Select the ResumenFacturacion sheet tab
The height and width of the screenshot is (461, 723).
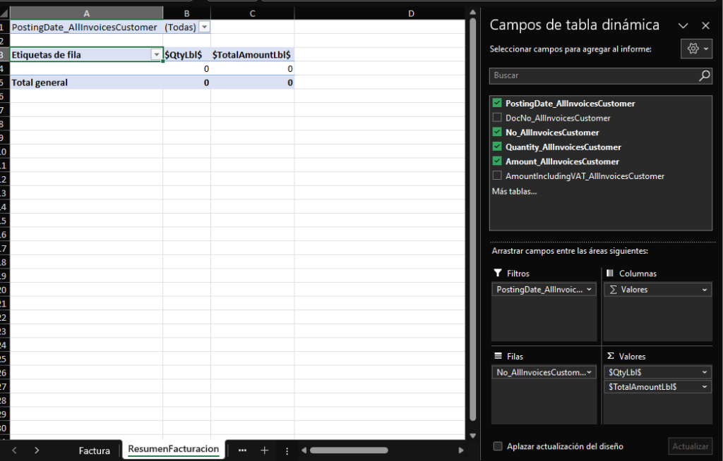pos(174,449)
